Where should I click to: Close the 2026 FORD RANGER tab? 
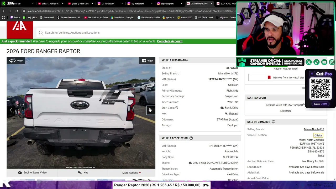coord(211,4)
